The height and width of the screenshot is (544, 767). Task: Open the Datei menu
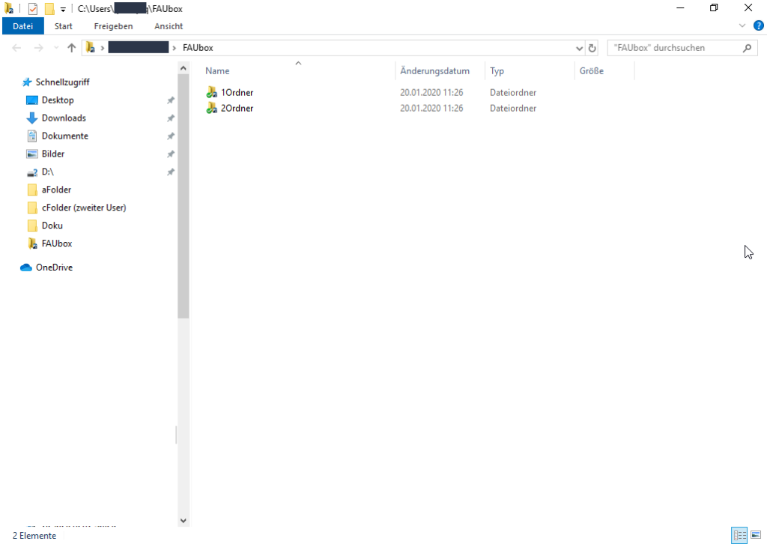coord(22,26)
